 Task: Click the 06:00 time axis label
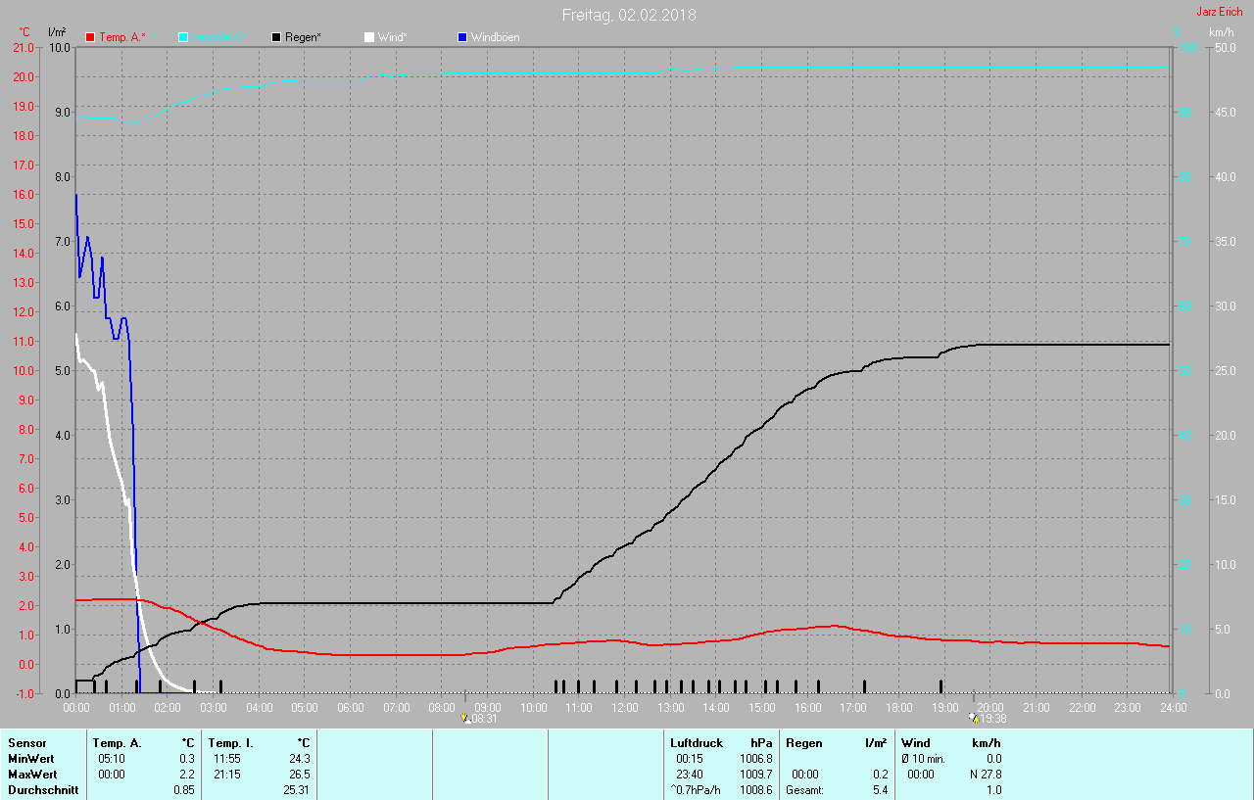click(350, 707)
